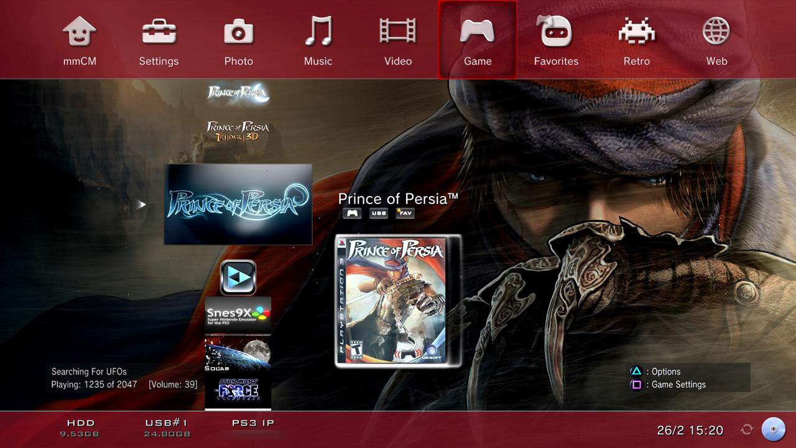Open the mmCM home icon
Viewport: 796px width, 448px height.
[80, 31]
